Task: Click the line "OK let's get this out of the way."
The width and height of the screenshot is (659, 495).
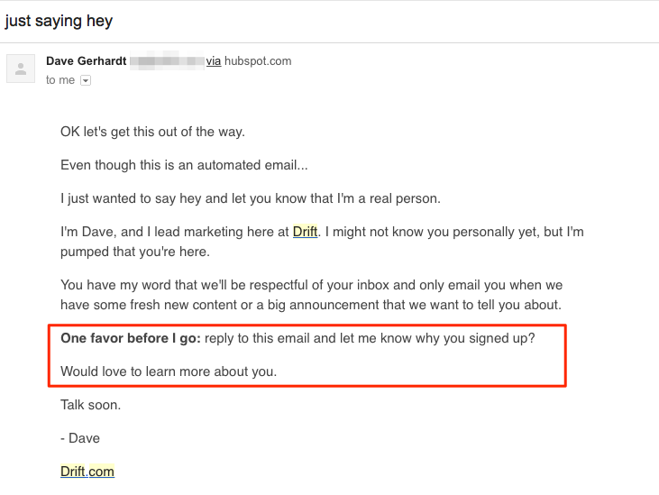Action: click(x=152, y=132)
